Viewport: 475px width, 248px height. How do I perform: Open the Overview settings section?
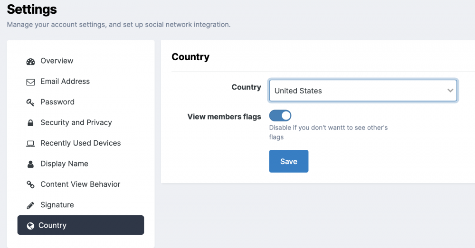57,61
